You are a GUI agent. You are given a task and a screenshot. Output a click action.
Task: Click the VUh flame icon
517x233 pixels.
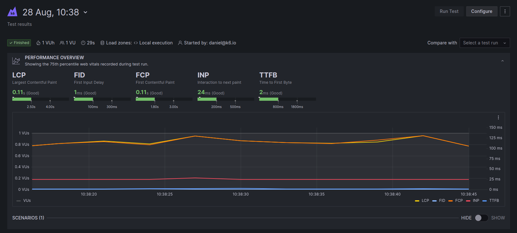(38, 43)
